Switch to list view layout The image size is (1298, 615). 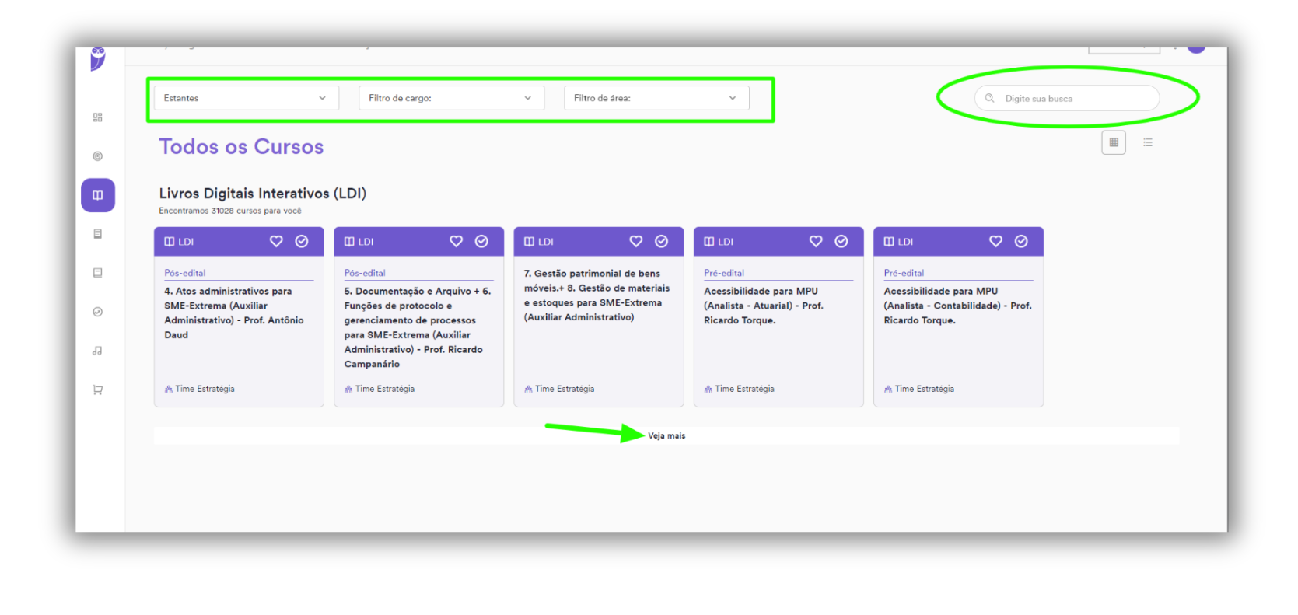(1148, 142)
